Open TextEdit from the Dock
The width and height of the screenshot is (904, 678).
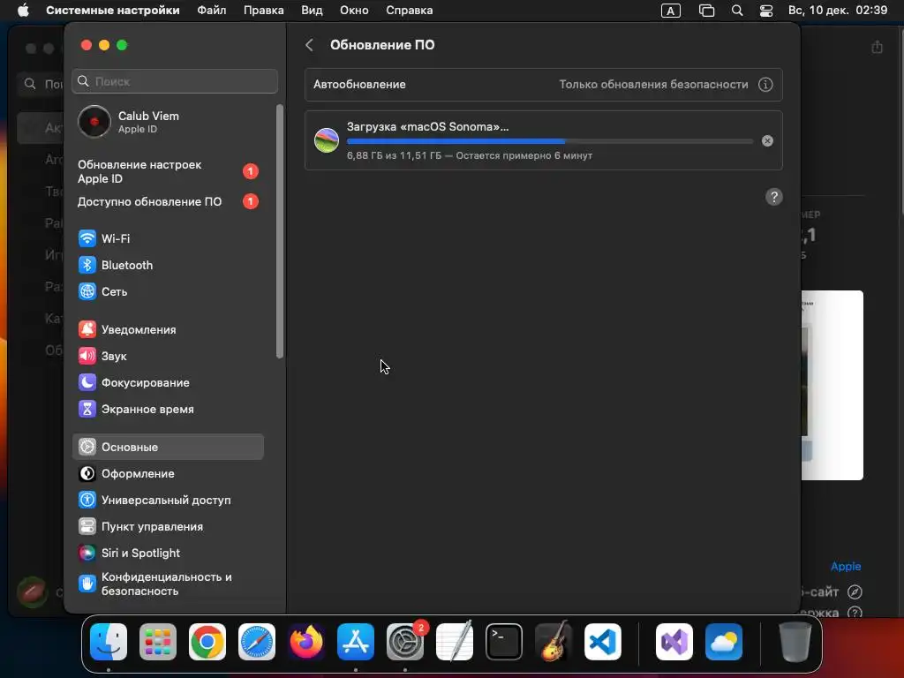455,642
